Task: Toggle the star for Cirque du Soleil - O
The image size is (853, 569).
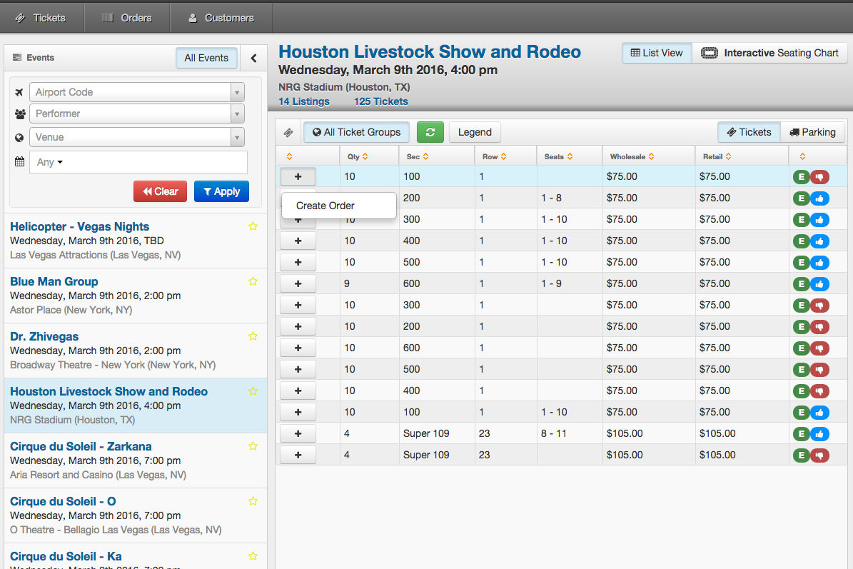Action: pos(253,501)
